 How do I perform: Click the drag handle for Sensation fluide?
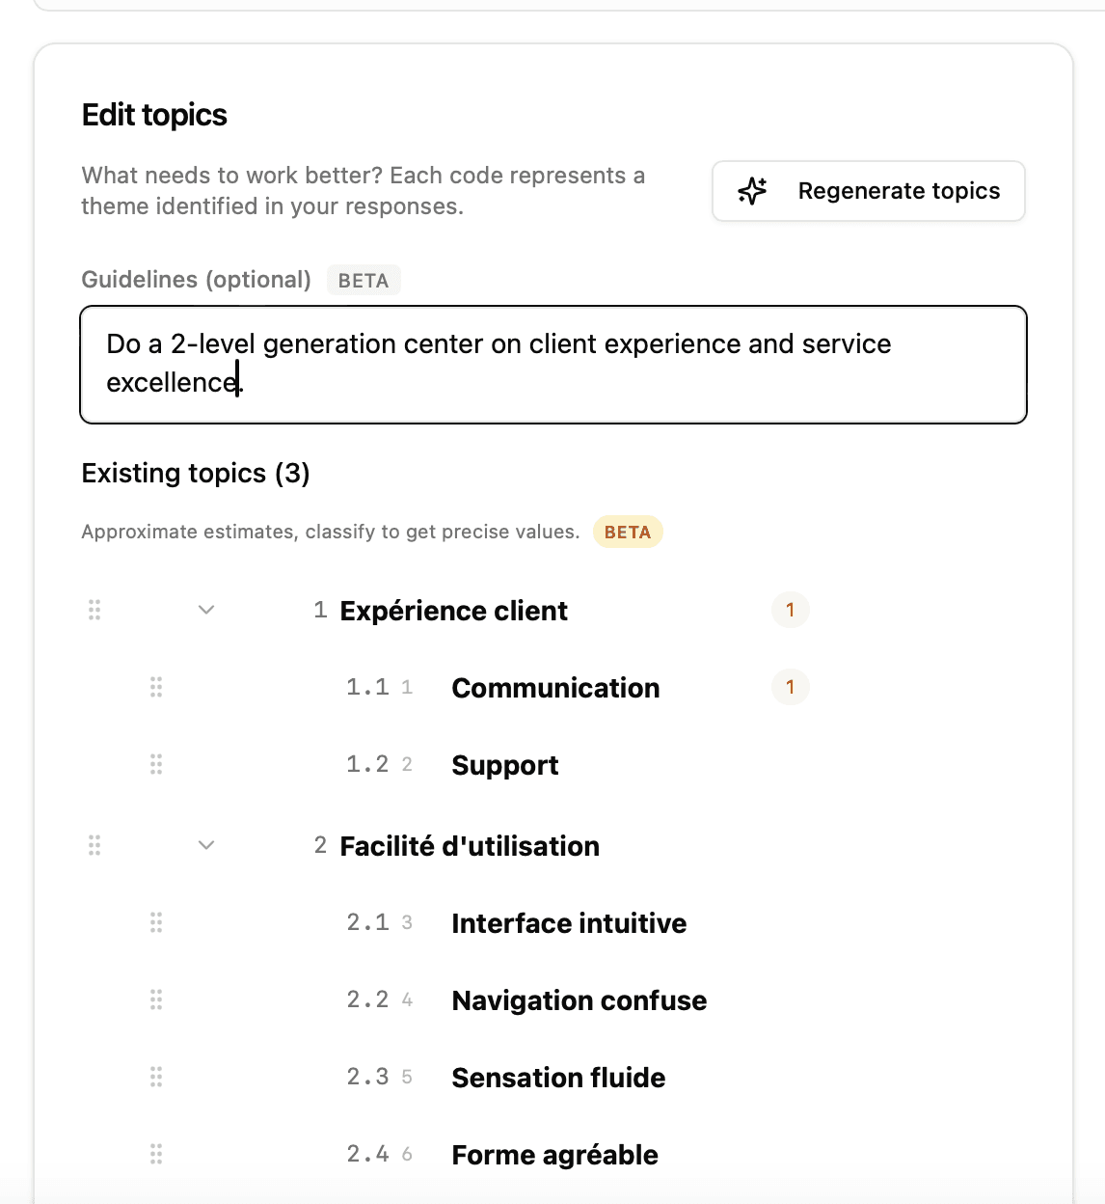pyautogui.click(x=156, y=1077)
